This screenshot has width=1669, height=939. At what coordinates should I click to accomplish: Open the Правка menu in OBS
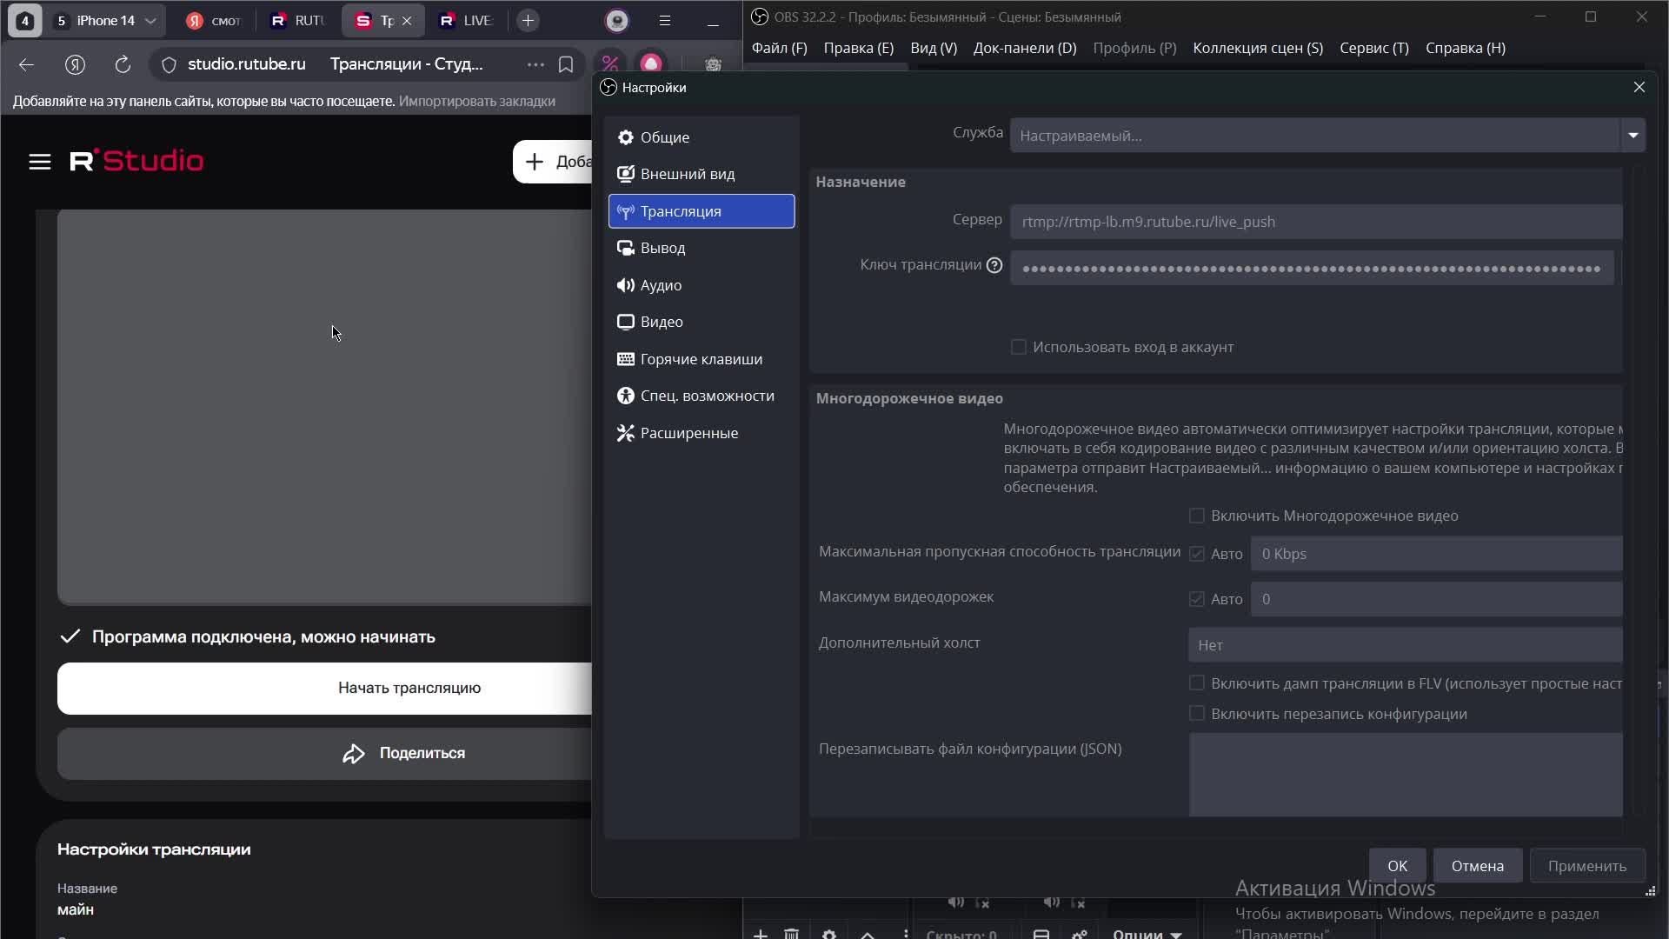859,48
